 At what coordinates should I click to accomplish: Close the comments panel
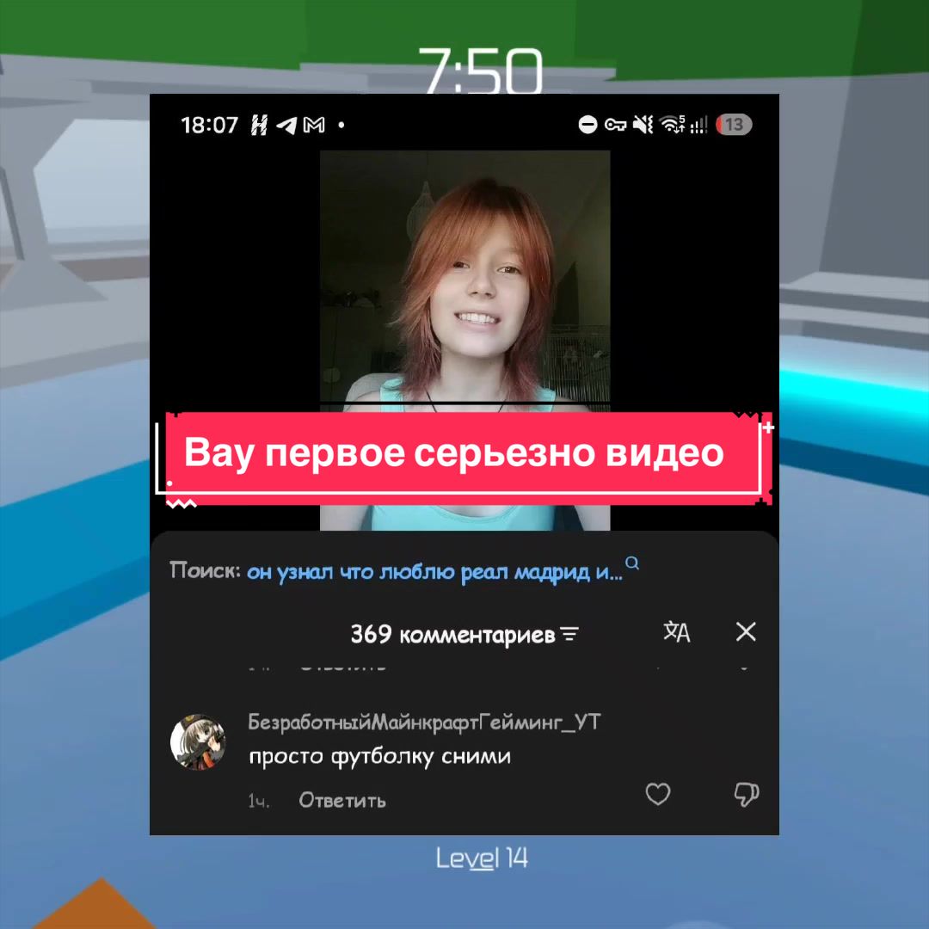[x=746, y=631]
